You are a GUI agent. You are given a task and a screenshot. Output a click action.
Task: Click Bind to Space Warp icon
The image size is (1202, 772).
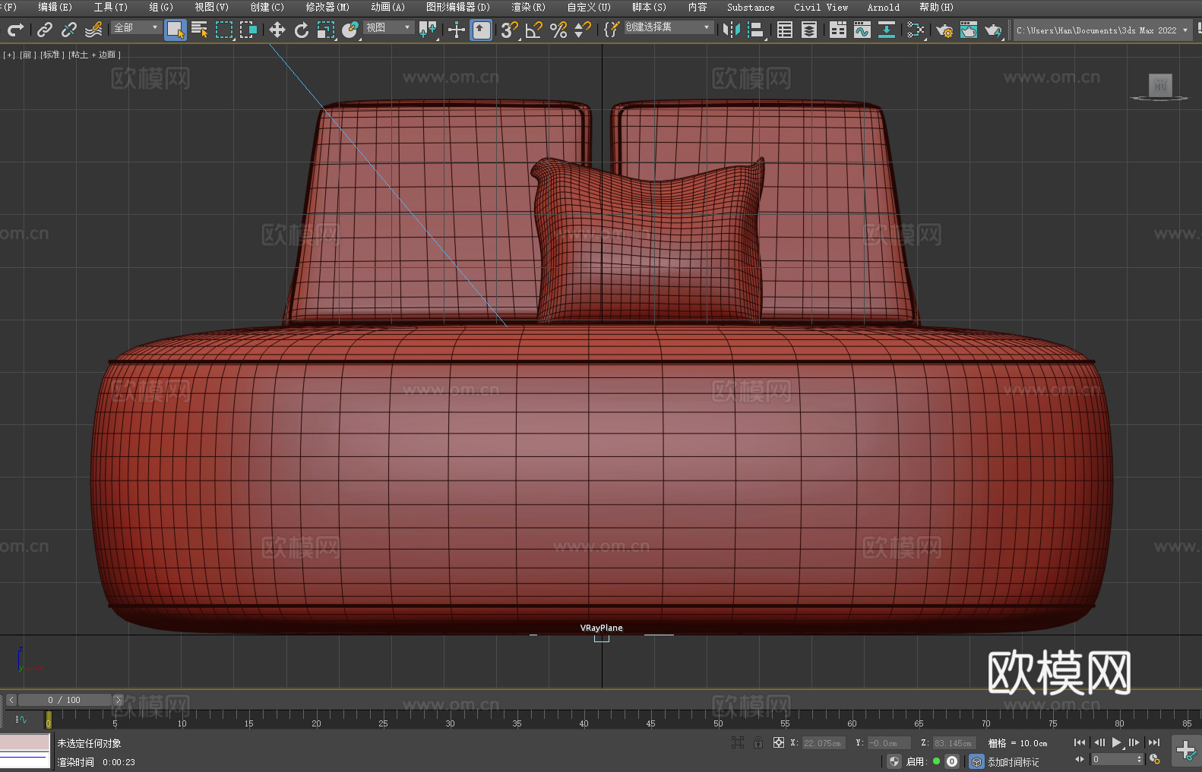pyautogui.click(x=93, y=30)
